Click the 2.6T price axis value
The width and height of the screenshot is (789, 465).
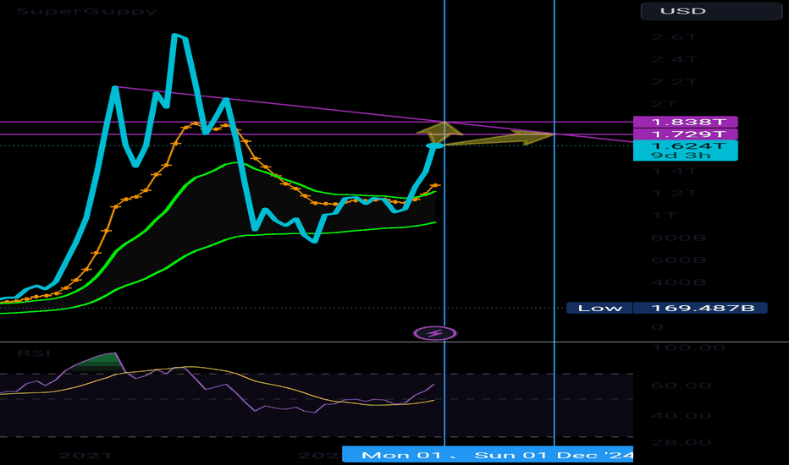674,37
